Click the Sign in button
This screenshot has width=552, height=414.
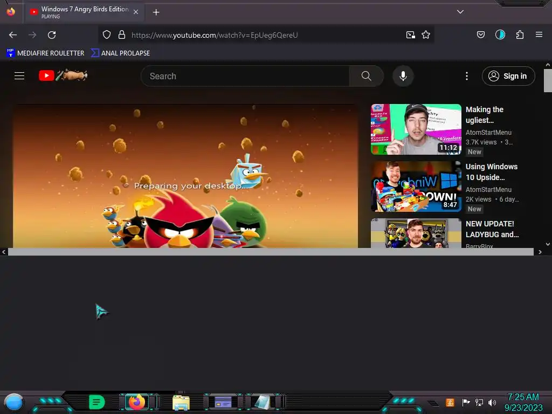508,76
